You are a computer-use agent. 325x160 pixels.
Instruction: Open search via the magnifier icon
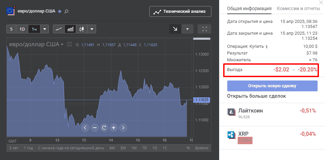pyautogui.click(x=66, y=11)
